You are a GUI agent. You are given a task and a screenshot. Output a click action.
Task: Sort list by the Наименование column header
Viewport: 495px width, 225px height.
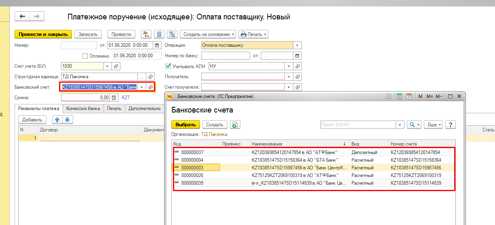coord(299,144)
